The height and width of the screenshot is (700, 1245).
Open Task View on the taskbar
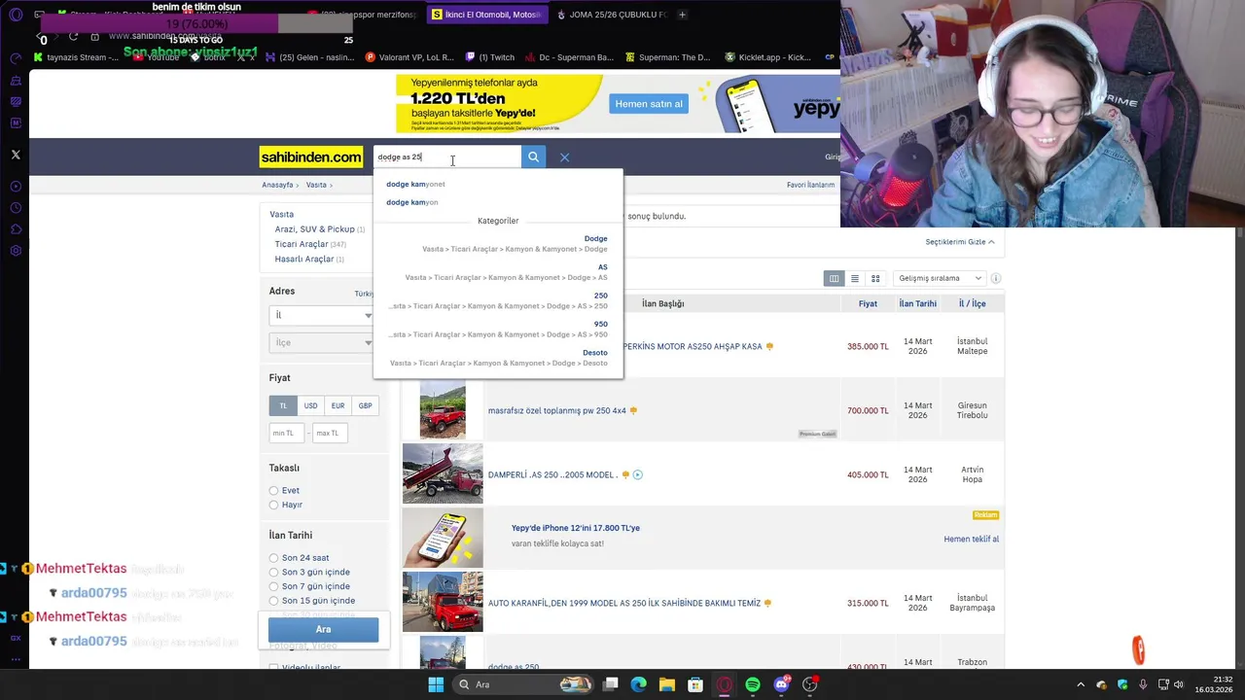tap(610, 684)
